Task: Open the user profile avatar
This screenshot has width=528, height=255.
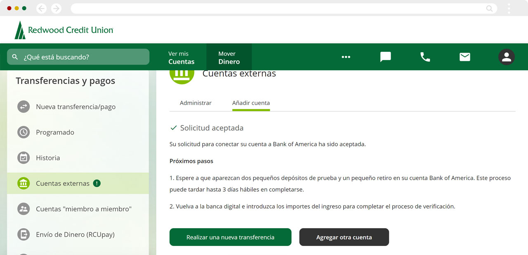Action: click(507, 57)
